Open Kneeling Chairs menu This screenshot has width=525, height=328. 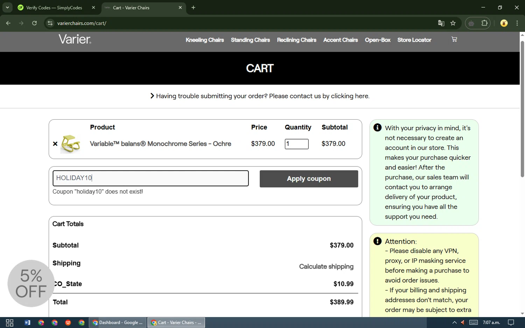(x=205, y=40)
